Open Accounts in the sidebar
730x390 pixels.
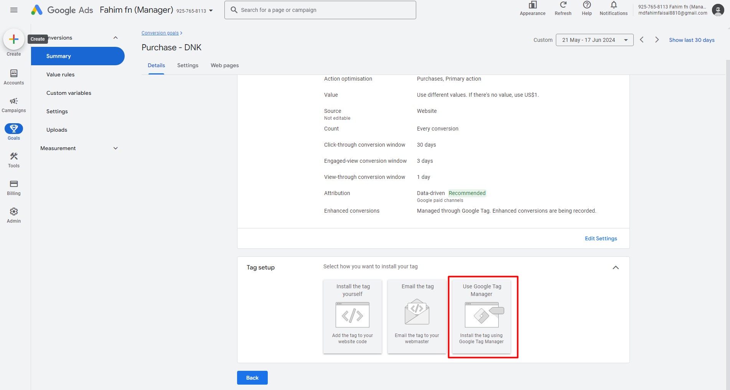(14, 77)
